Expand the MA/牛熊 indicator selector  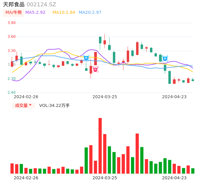tap(14, 12)
